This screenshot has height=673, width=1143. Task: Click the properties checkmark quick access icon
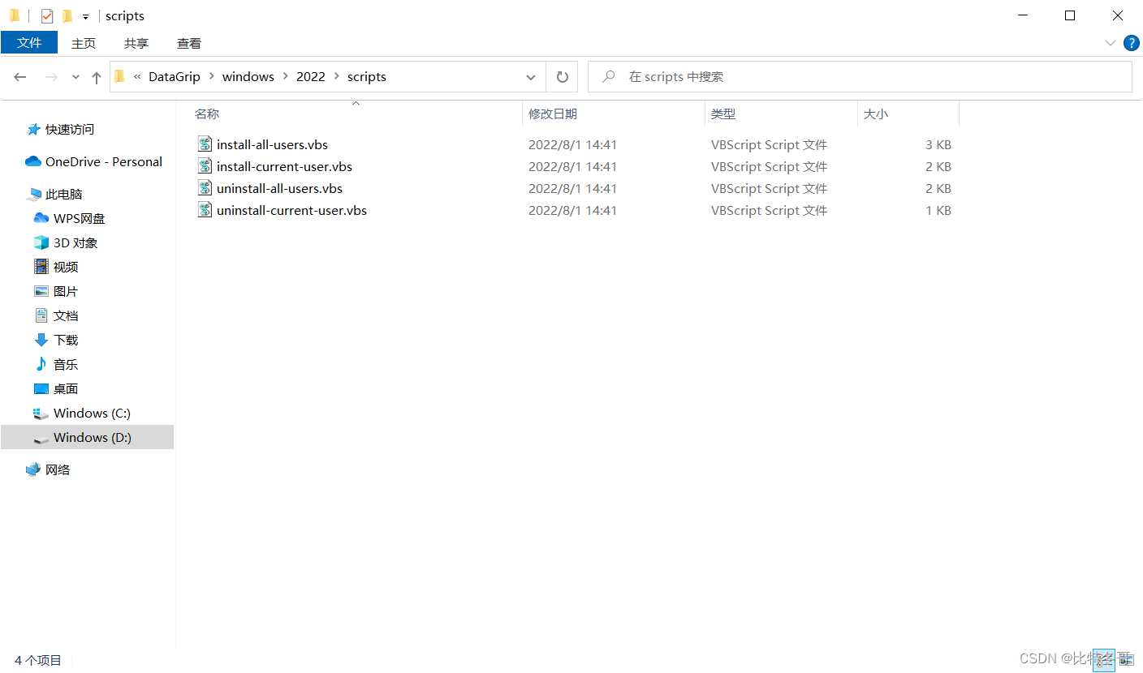pyautogui.click(x=47, y=15)
